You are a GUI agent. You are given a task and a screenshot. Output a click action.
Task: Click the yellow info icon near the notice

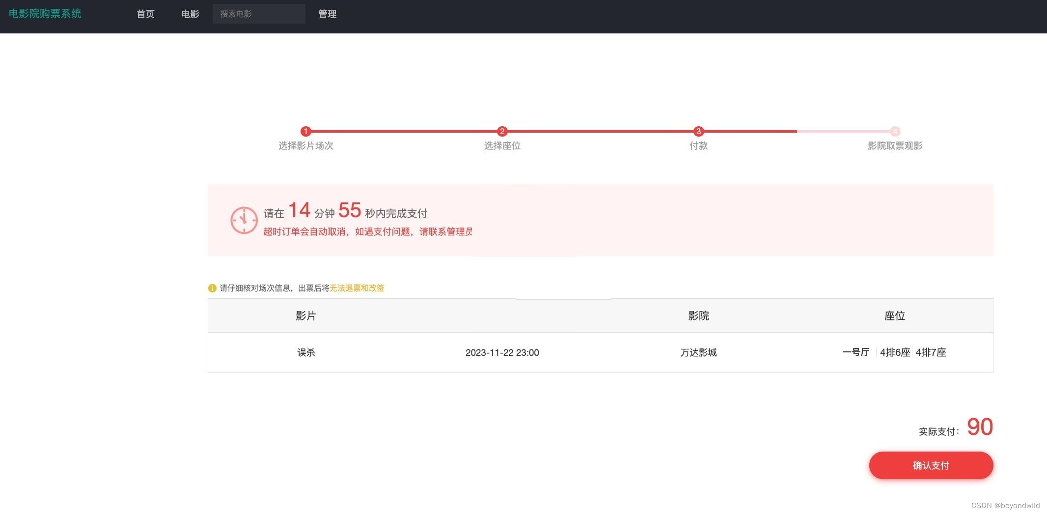tap(212, 288)
